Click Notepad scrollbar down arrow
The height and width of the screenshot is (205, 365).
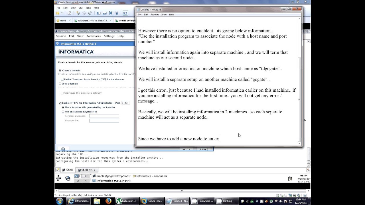(x=299, y=143)
